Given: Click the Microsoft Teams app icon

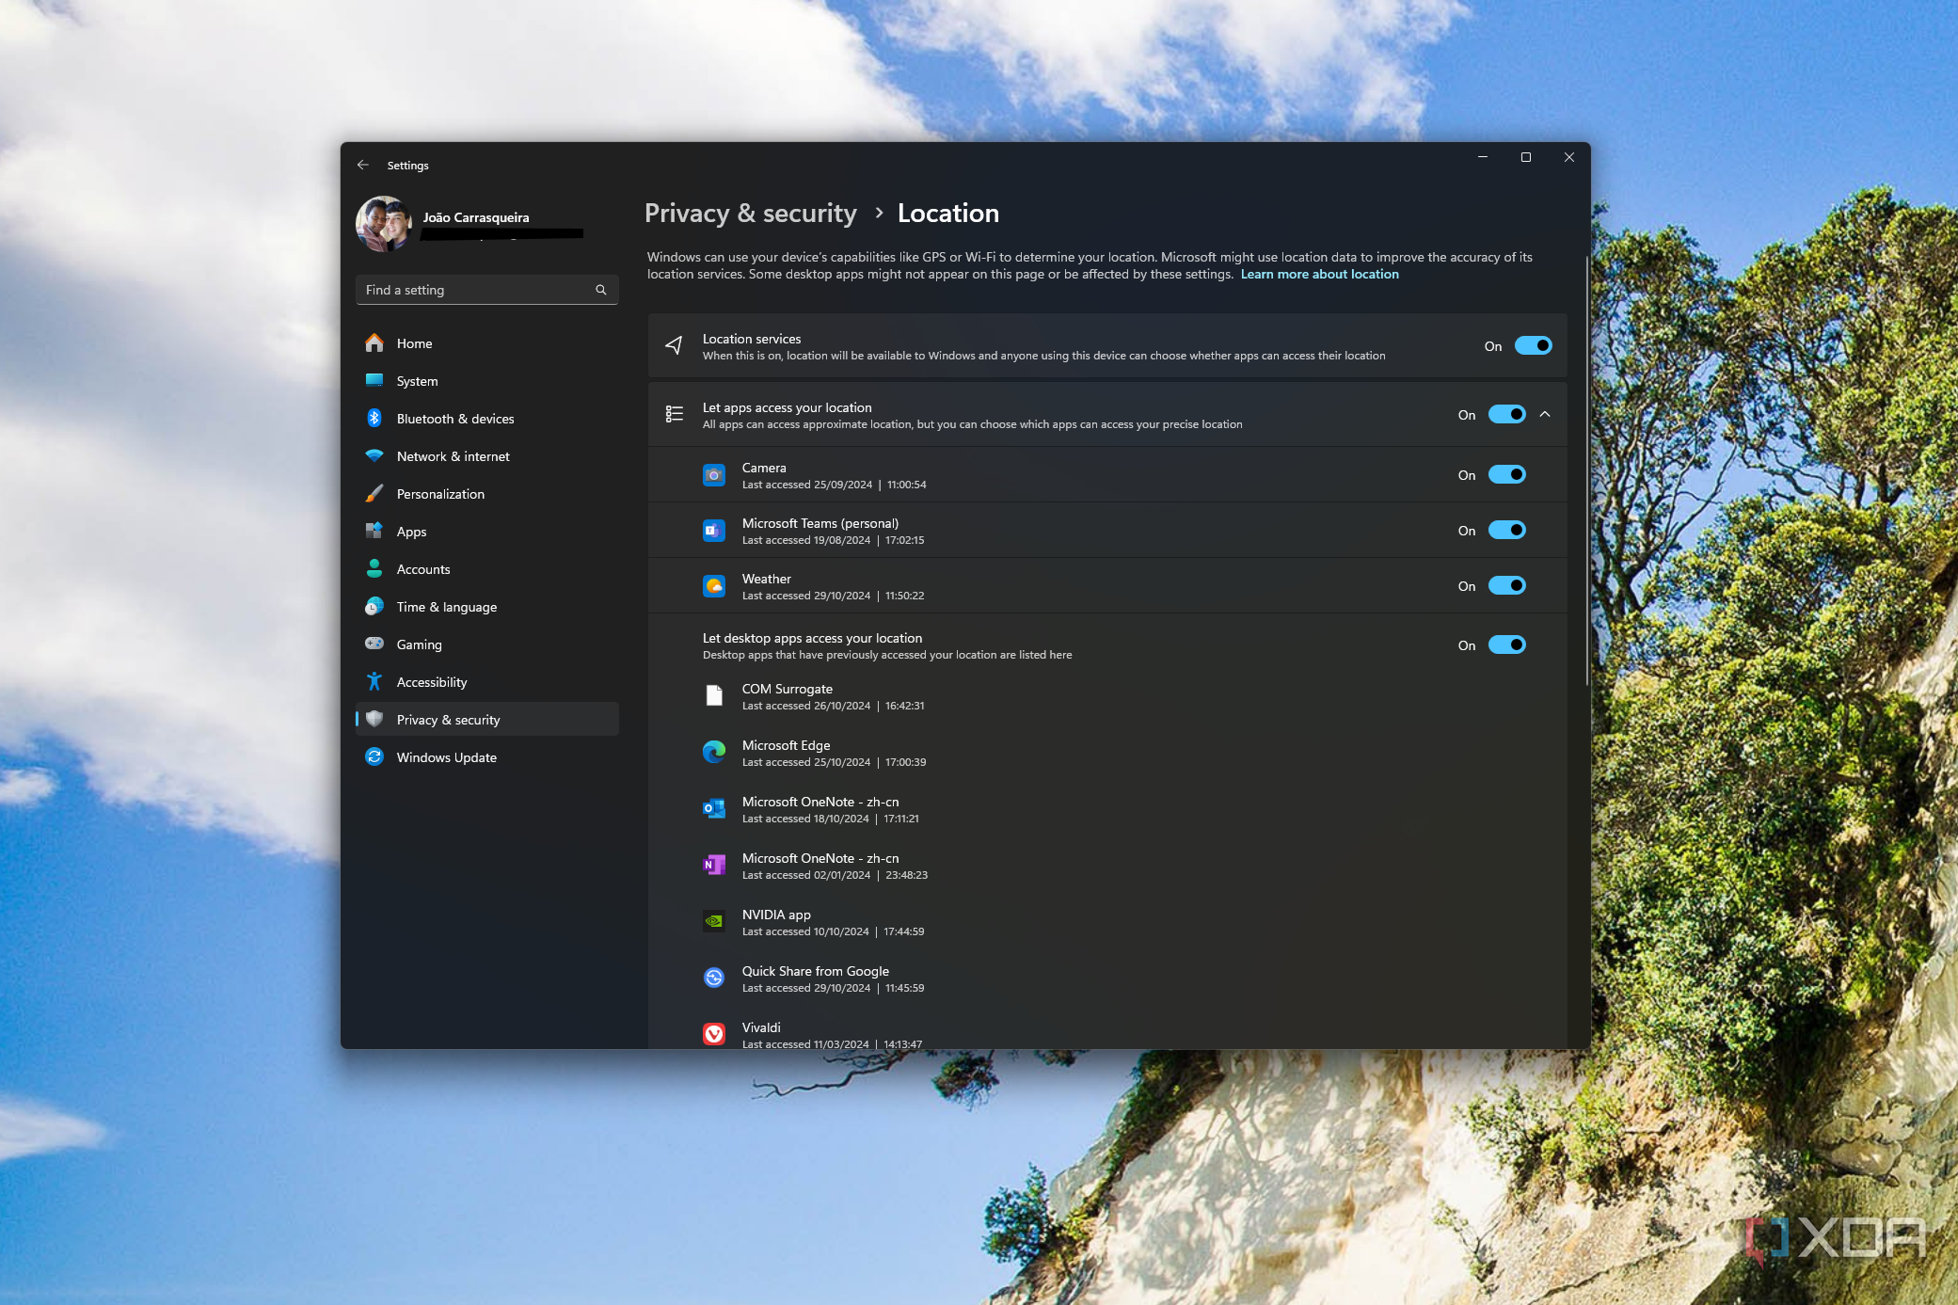Looking at the screenshot, I should coord(714,531).
